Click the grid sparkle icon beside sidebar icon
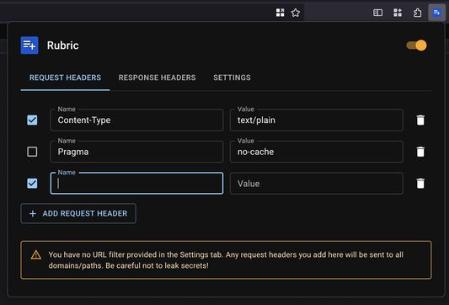Viewport: 449px width, 305px height. tap(398, 13)
